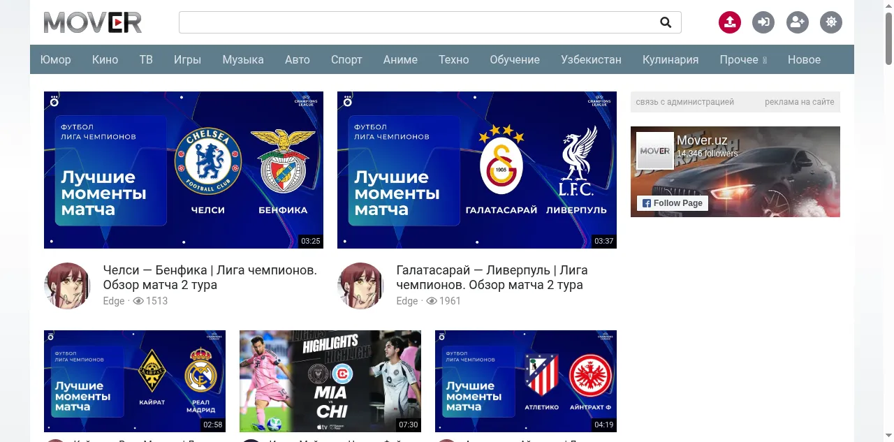This screenshot has height=442, width=894.
Task: Open the Музыка category
Action: click(243, 59)
